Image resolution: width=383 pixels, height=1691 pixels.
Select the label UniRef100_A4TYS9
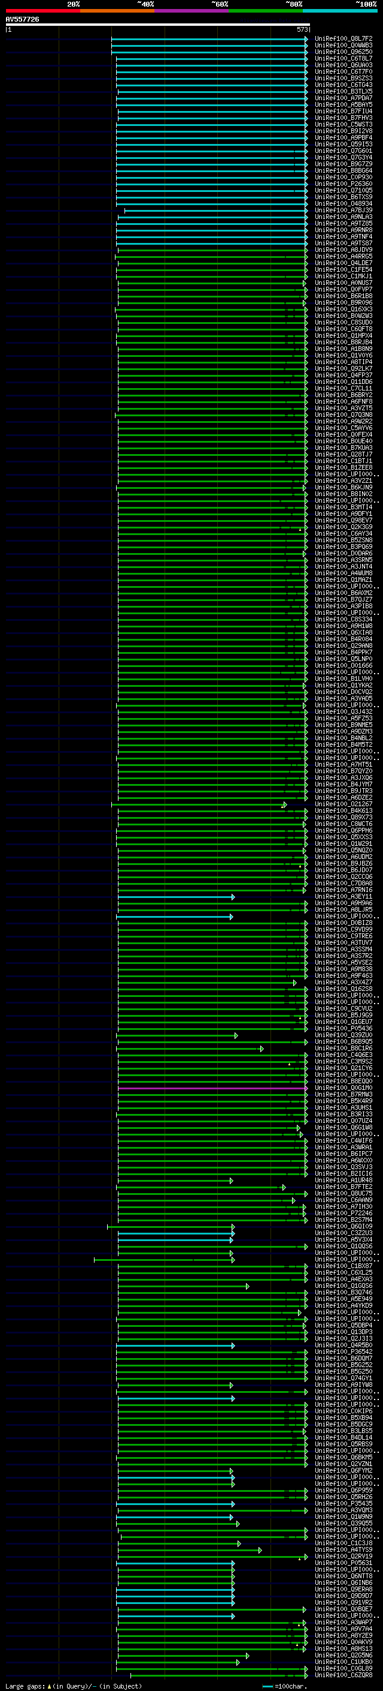pyautogui.click(x=344, y=1550)
